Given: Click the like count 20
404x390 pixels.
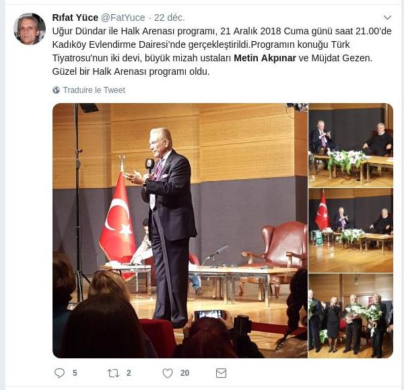Looking at the screenshot, I should point(184,373).
